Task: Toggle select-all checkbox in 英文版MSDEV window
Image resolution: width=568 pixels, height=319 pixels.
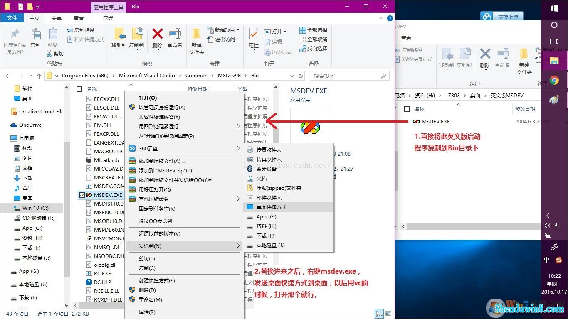Action: point(407,109)
